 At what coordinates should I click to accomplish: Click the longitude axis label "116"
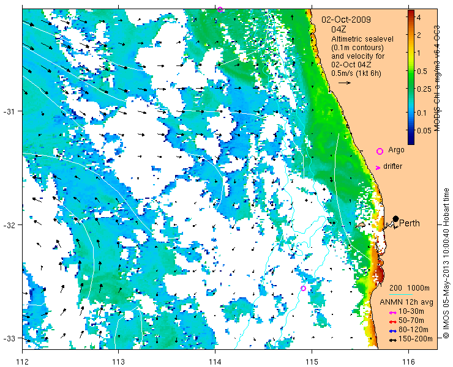[408, 361]
